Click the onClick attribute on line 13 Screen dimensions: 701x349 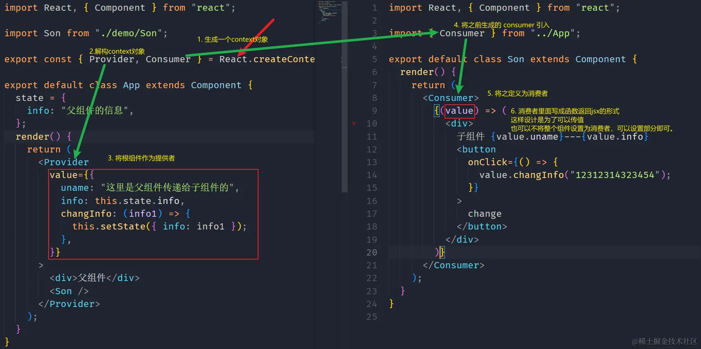(x=488, y=162)
